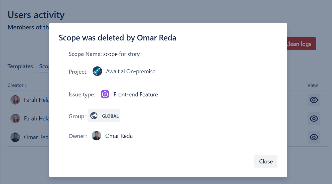This screenshot has height=184, width=332.
Task: Click the Await.ai On-premise project name
Action: click(x=131, y=71)
